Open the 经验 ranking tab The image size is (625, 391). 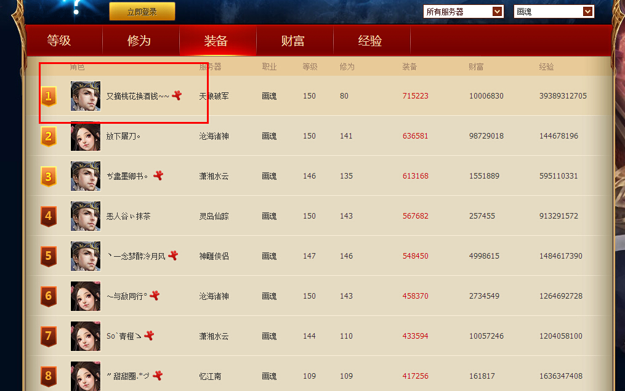(370, 41)
